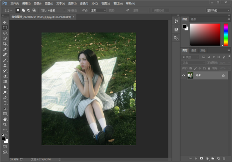Open the 样式 dropdown set to 正常
The height and width of the screenshot is (162, 232).
pyautogui.click(x=97, y=10)
